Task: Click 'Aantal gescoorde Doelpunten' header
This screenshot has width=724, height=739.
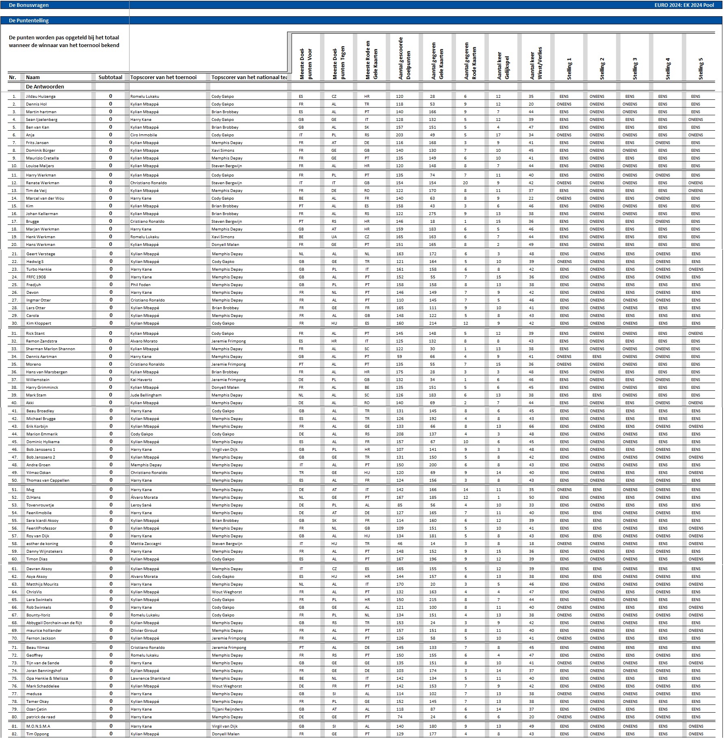Action: (404, 59)
